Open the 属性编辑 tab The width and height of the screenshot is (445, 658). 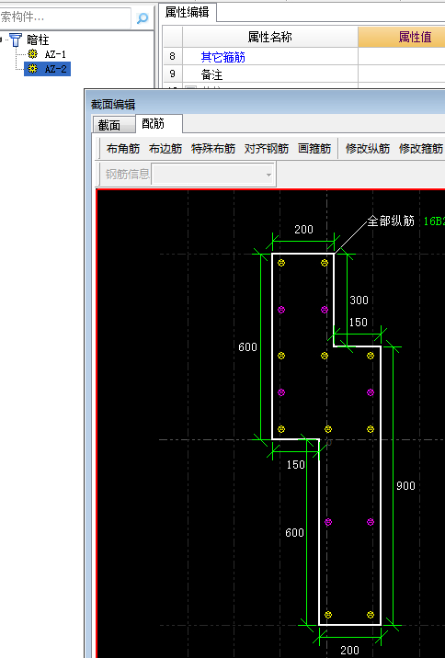pyautogui.click(x=187, y=12)
